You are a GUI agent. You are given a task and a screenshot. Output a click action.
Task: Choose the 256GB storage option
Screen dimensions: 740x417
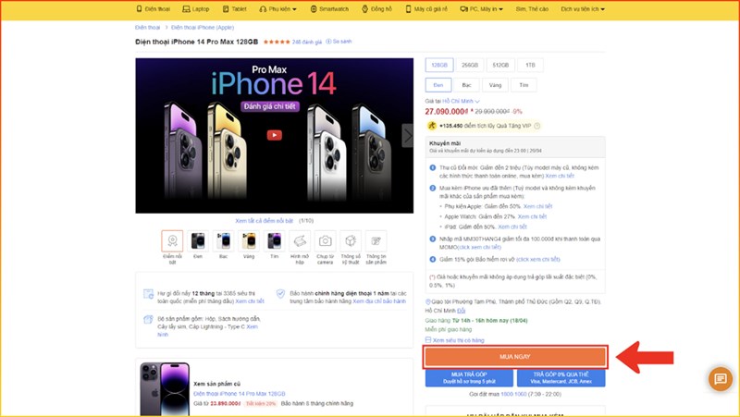pos(470,65)
